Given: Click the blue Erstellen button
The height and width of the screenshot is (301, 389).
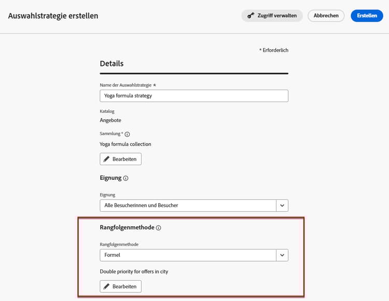Looking at the screenshot, I should pos(367,16).
